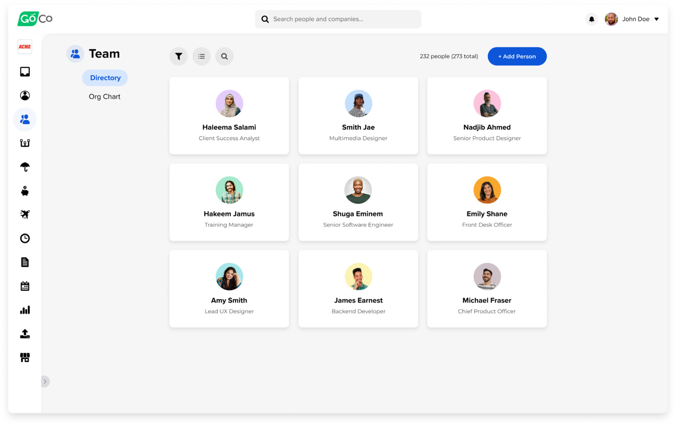The width and height of the screenshot is (676, 425).
Task: Open the clock time tracking icon
Action: coord(25,239)
